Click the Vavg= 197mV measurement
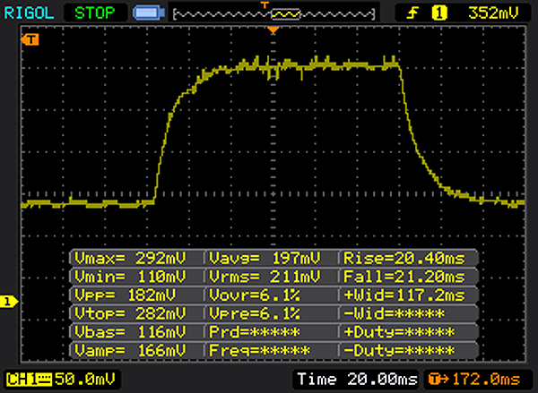538x393 pixels. pos(265,258)
